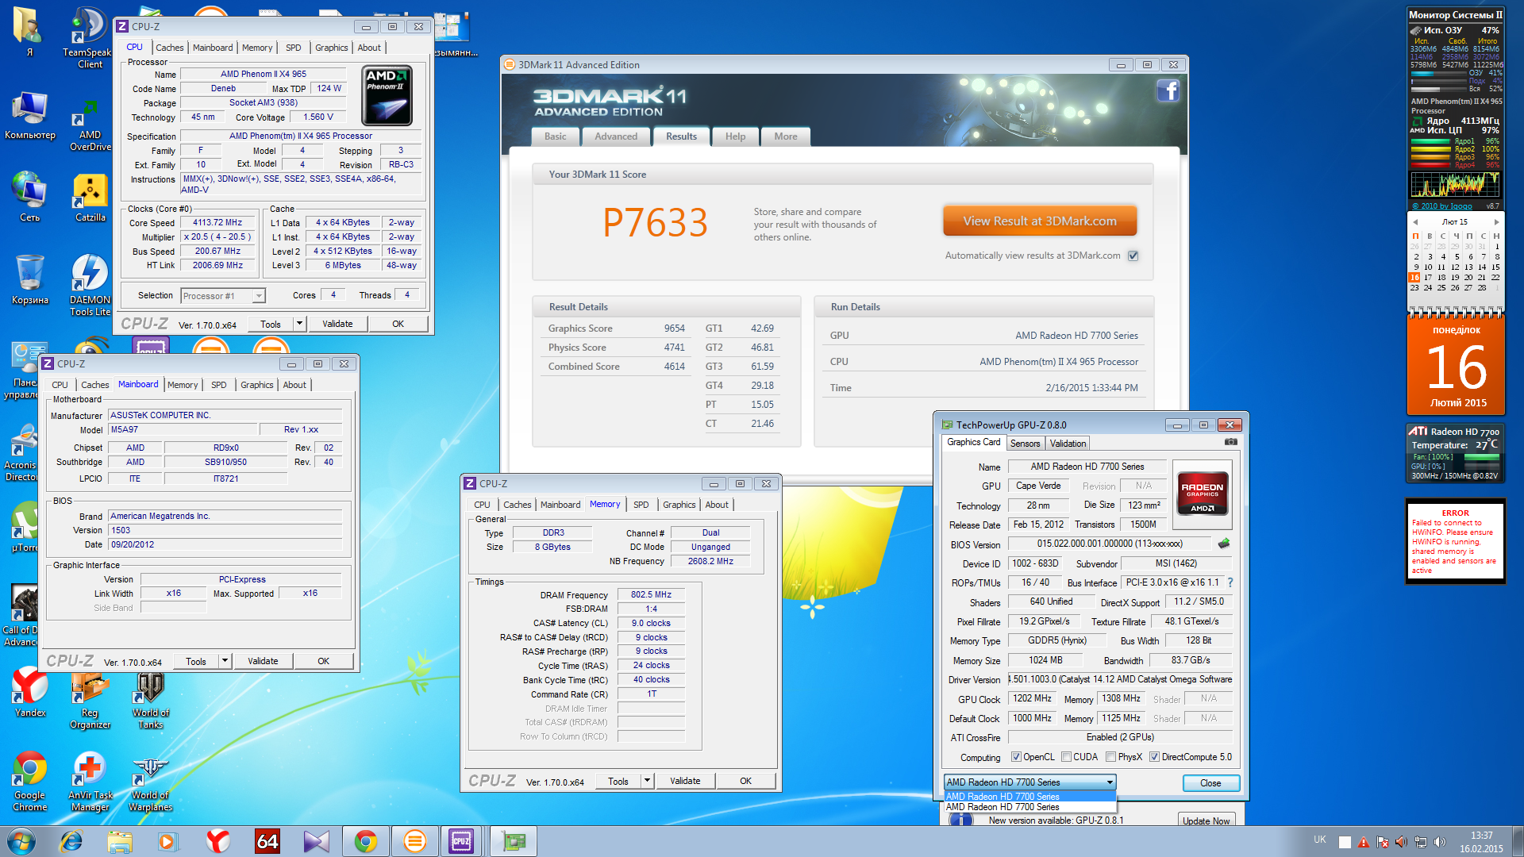Toggle the PhysX checkbox in GPU-Z
The width and height of the screenshot is (1524, 857).
coord(1111,757)
